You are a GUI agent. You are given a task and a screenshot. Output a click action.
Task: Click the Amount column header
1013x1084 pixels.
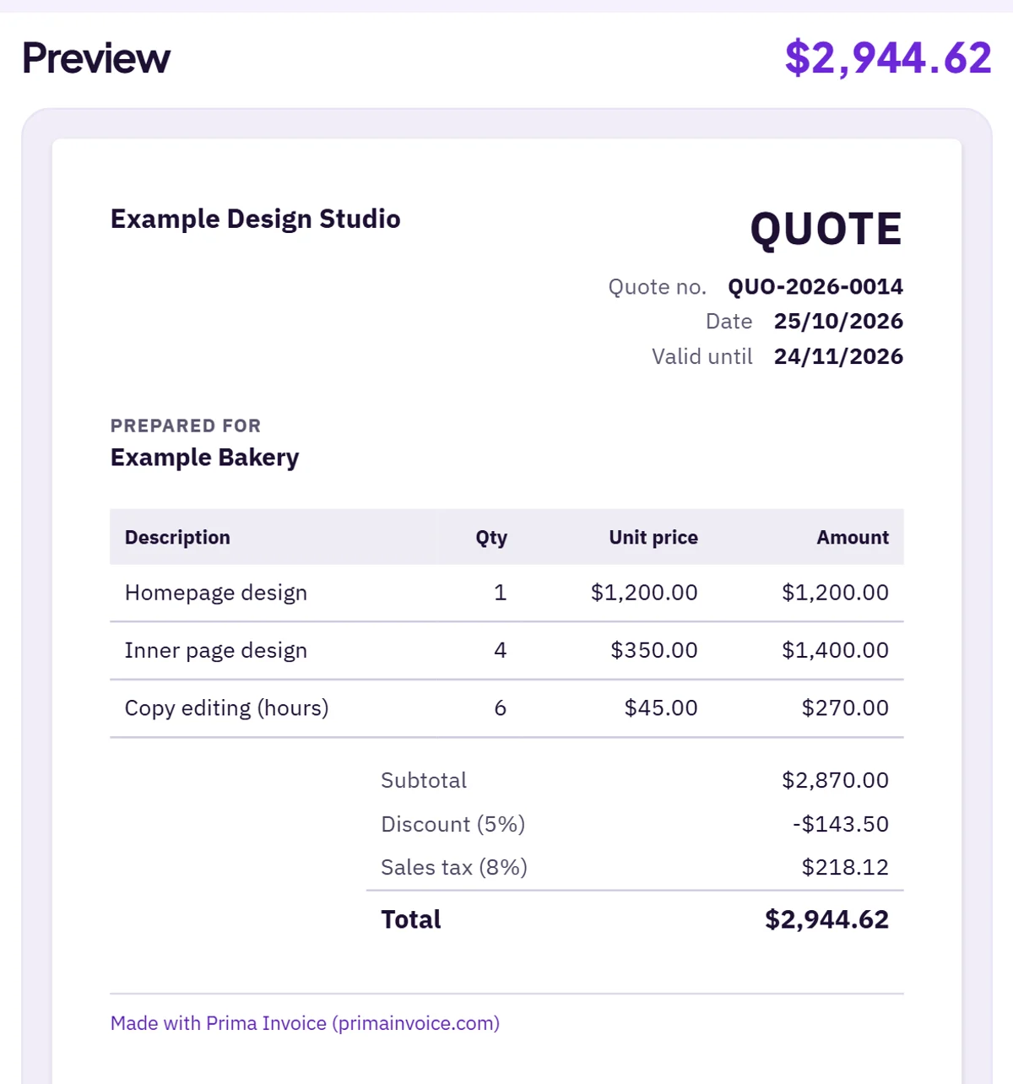[x=853, y=538]
